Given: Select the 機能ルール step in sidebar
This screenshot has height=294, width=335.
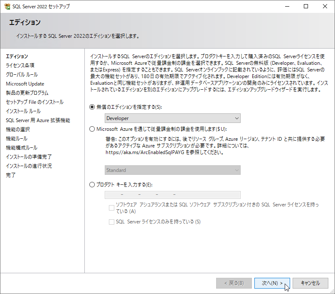Looking at the screenshot, I should [x=17, y=139].
